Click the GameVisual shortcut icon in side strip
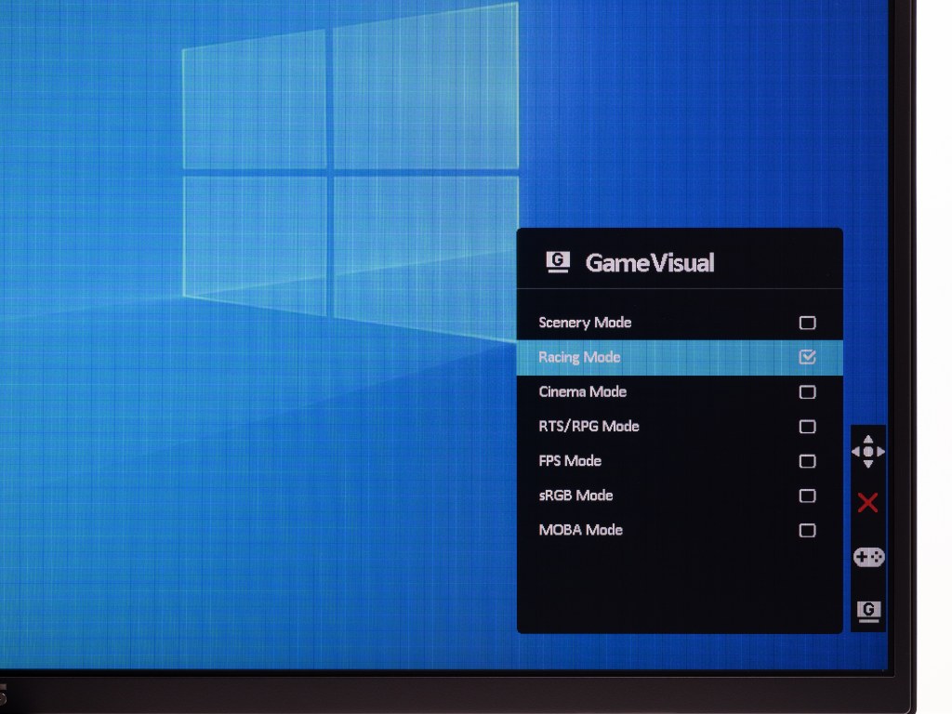This screenshot has width=952, height=714. coord(869,611)
